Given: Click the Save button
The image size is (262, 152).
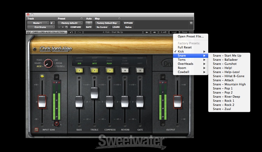Looking at the screenshot, I should pyautogui.click(x=184, y=32).
